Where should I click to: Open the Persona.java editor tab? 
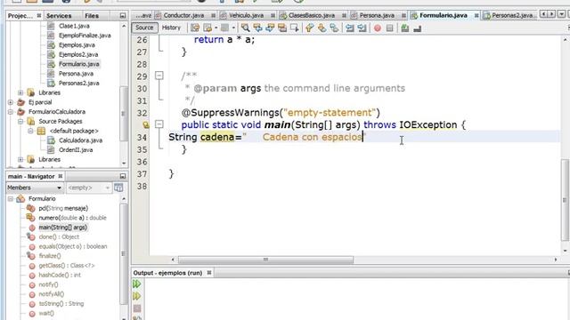point(377,15)
